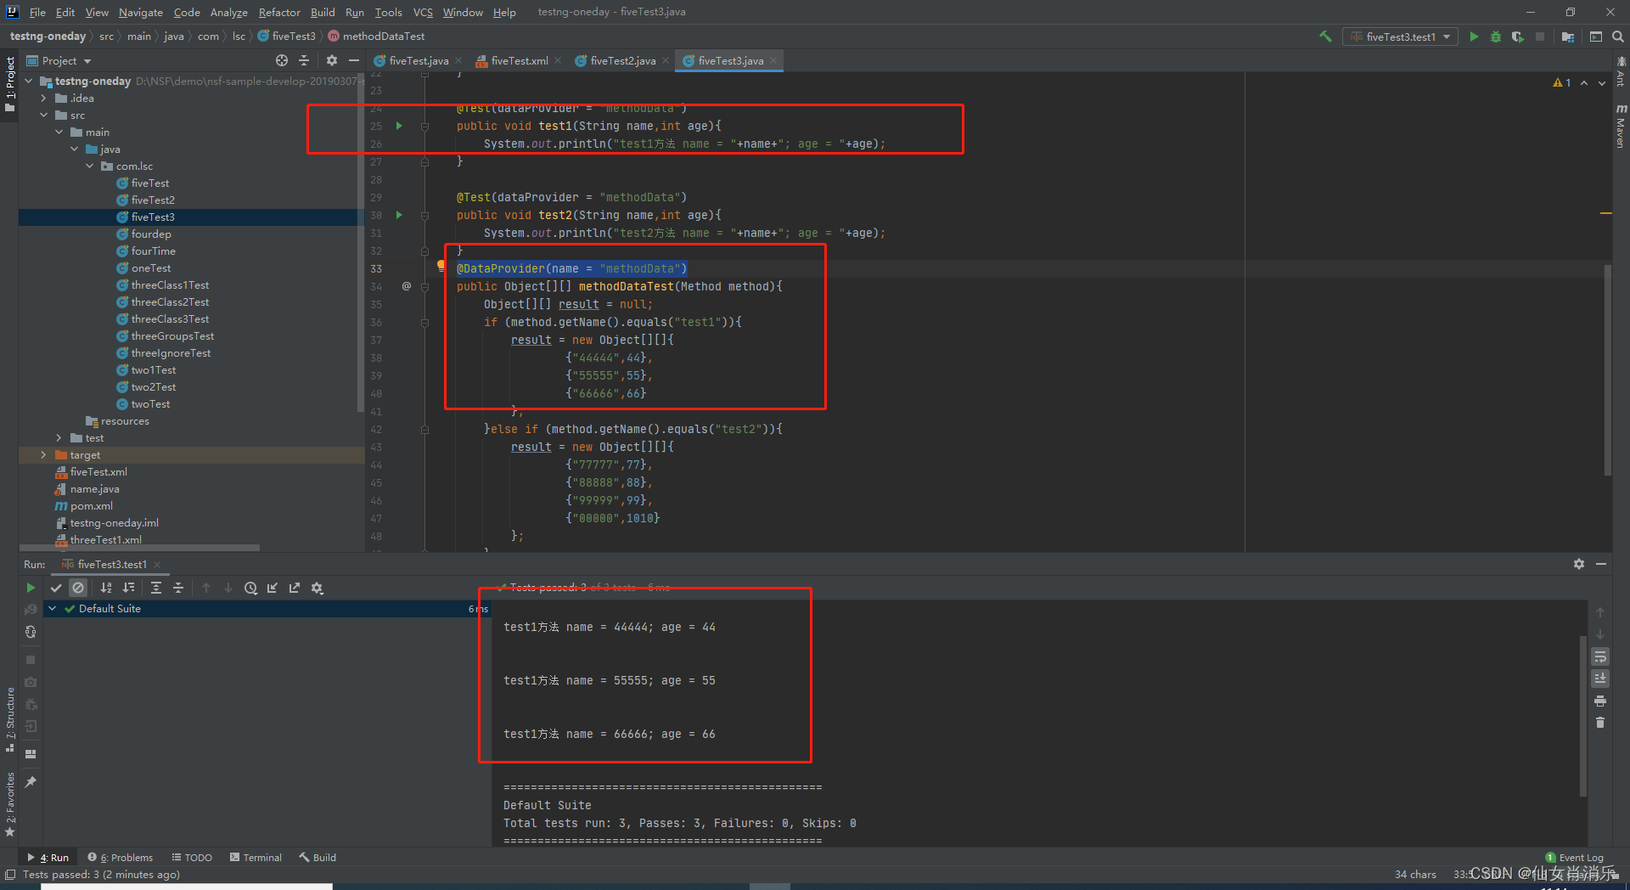The width and height of the screenshot is (1630, 890).
Task: Click the yellow intention bulb icon
Action: (441, 266)
